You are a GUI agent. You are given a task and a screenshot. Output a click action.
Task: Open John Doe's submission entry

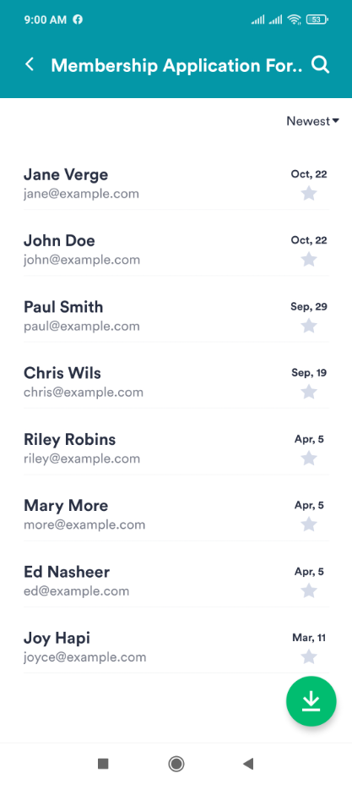click(x=176, y=250)
